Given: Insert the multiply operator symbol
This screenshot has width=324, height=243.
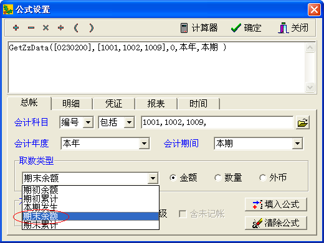Looking at the screenshot, I should 45,27.
